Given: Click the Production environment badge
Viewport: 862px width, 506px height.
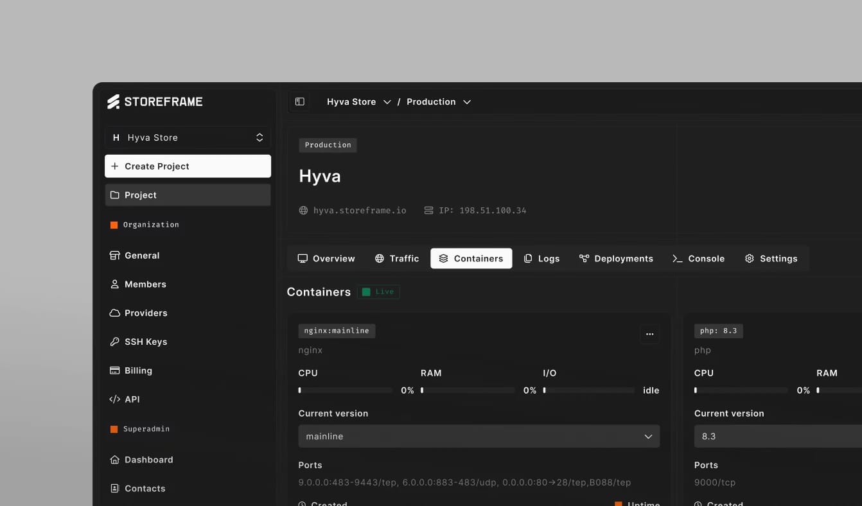Looking at the screenshot, I should [328, 145].
